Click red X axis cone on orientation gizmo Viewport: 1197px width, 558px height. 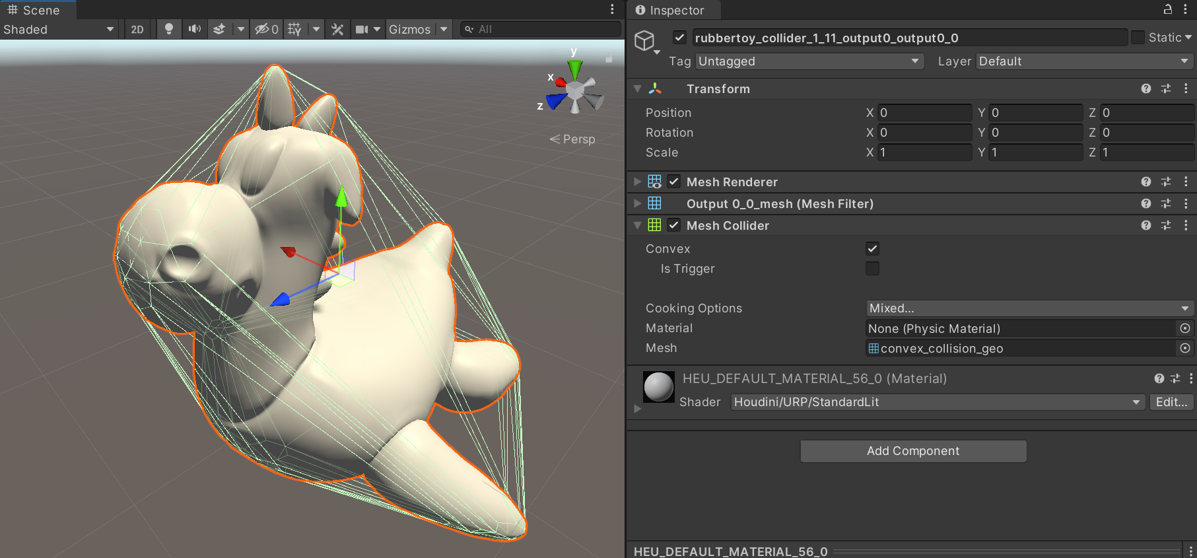click(x=561, y=83)
